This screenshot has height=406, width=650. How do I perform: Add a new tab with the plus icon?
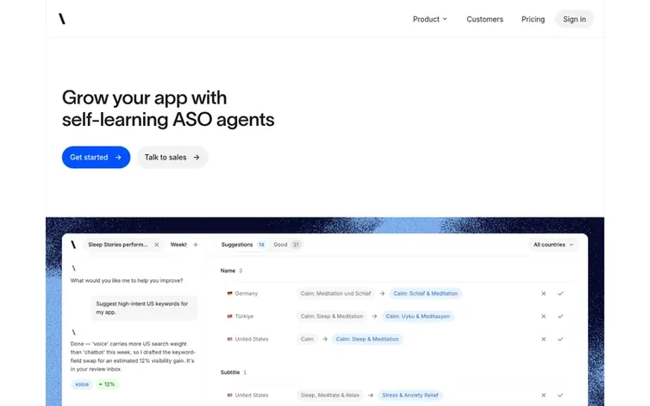click(x=196, y=245)
